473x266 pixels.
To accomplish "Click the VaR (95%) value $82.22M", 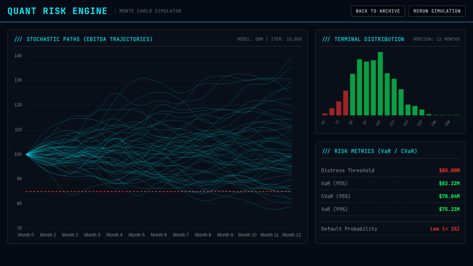I will coord(449,183).
